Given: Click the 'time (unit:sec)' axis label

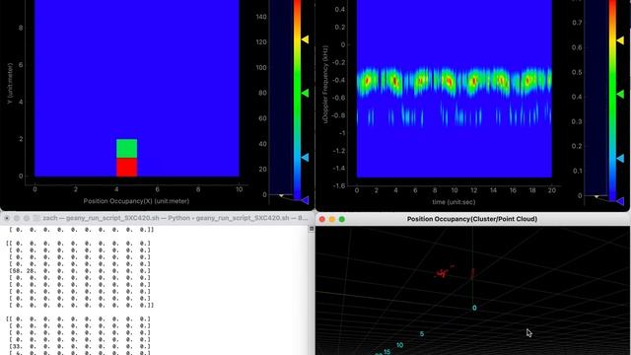Looking at the screenshot, I should 454,202.
